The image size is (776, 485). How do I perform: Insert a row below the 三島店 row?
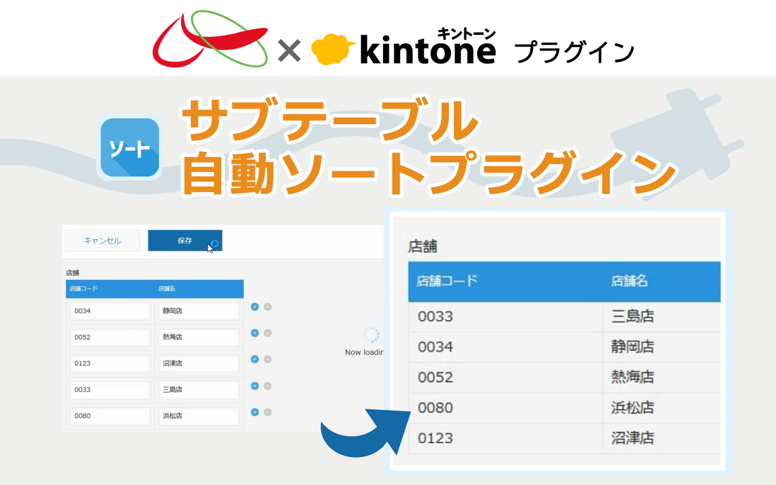click(x=255, y=385)
